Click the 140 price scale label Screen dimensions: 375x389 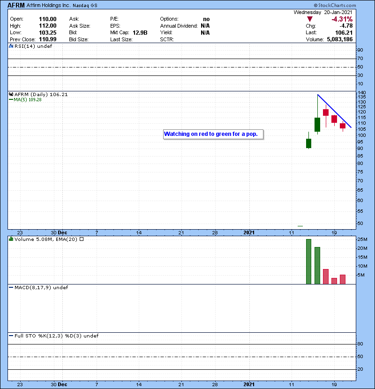point(361,92)
